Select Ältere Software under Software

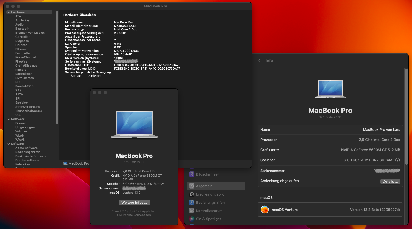[x=26, y=148]
